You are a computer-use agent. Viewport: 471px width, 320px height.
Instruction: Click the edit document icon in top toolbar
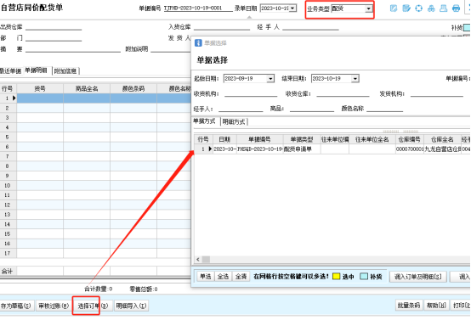tap(393, 8)
